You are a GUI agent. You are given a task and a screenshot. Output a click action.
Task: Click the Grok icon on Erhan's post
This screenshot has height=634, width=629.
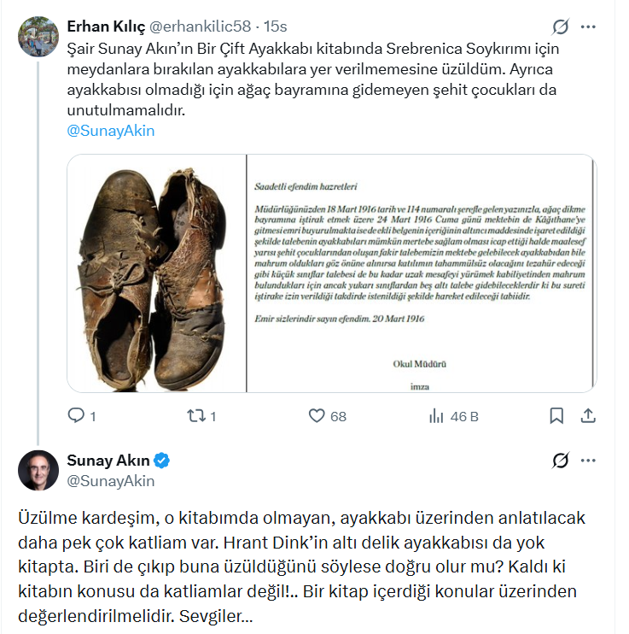(x=561, y=26)
